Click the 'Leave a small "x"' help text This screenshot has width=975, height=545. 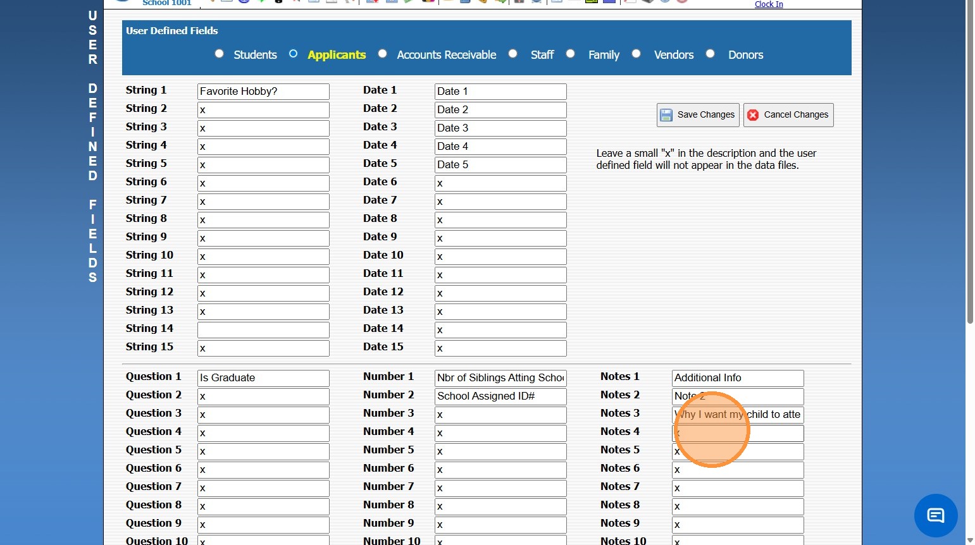click(x=706, y=159)
